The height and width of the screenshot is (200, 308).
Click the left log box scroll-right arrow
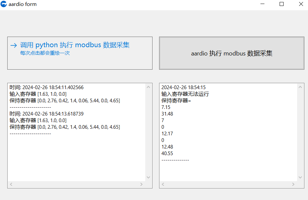pos(141,184)
